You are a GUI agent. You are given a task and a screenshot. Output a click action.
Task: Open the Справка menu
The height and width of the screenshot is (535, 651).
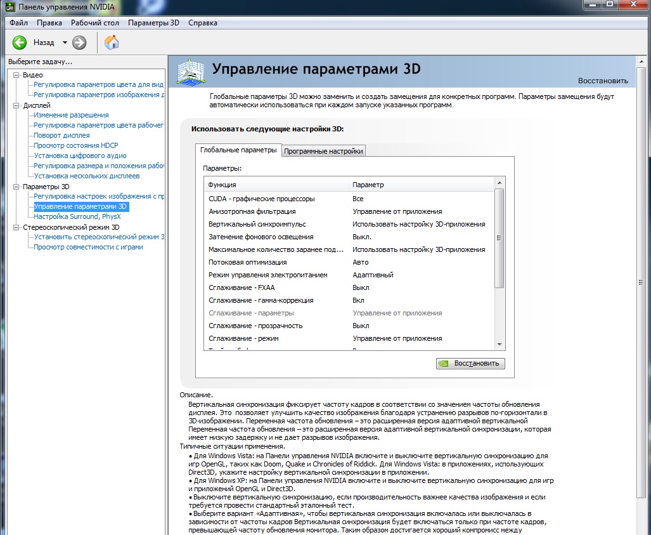coord(203,23)
